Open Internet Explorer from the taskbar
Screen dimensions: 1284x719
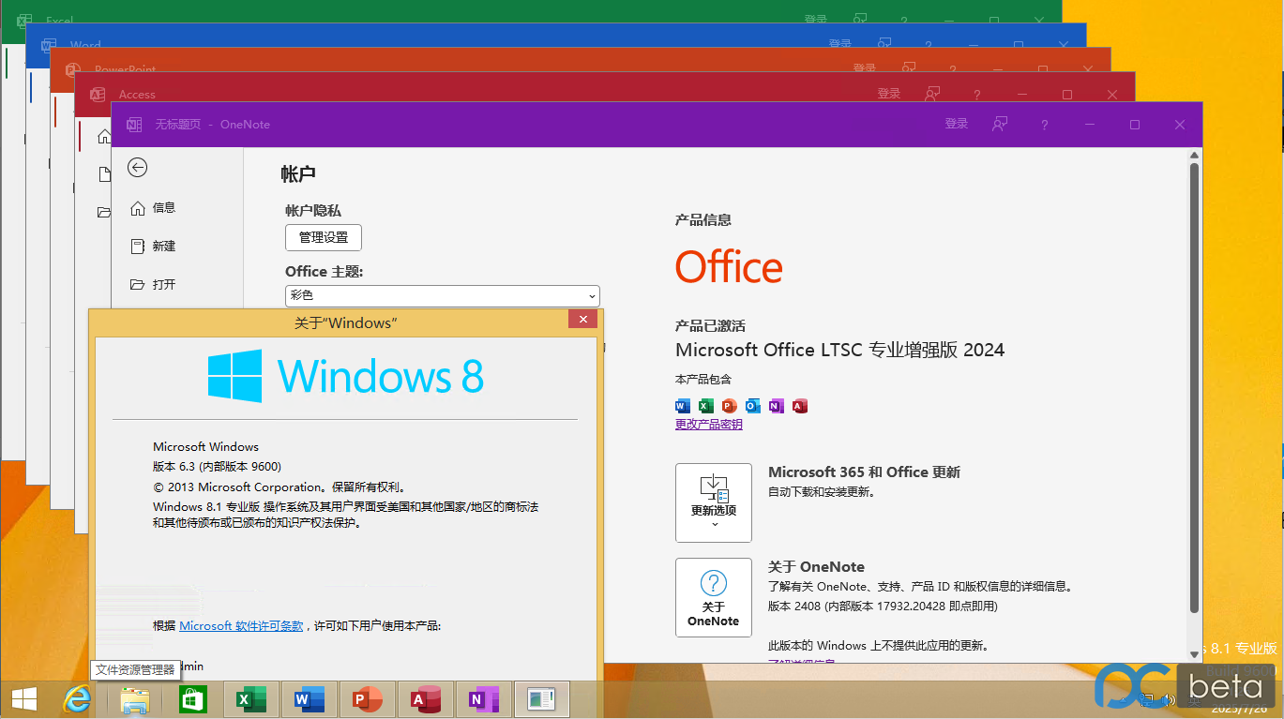(x=77, y=699)
